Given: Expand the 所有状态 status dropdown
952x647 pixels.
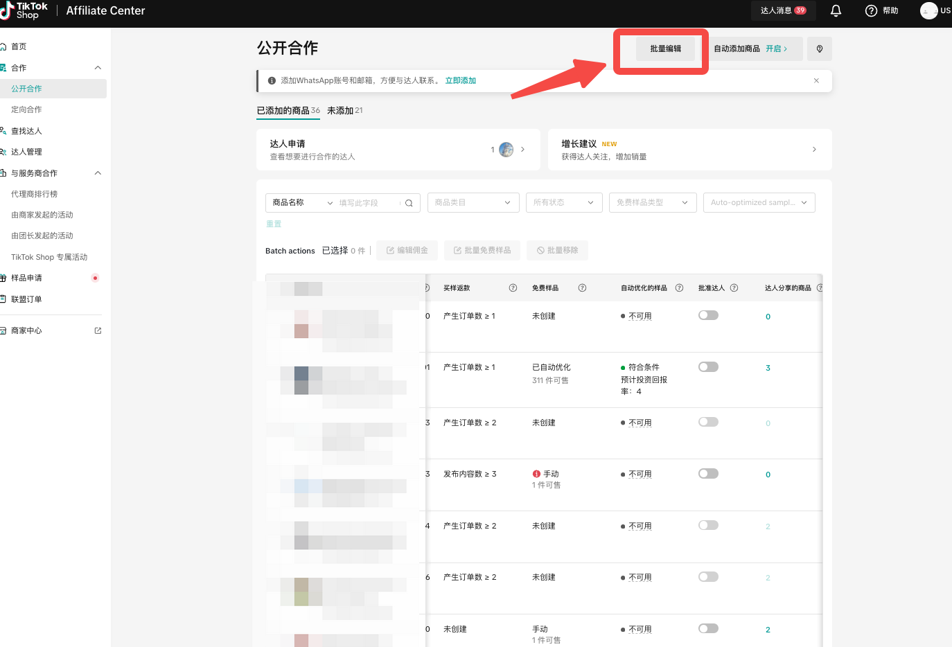Looking at the screenshot, I should [563, 203].
